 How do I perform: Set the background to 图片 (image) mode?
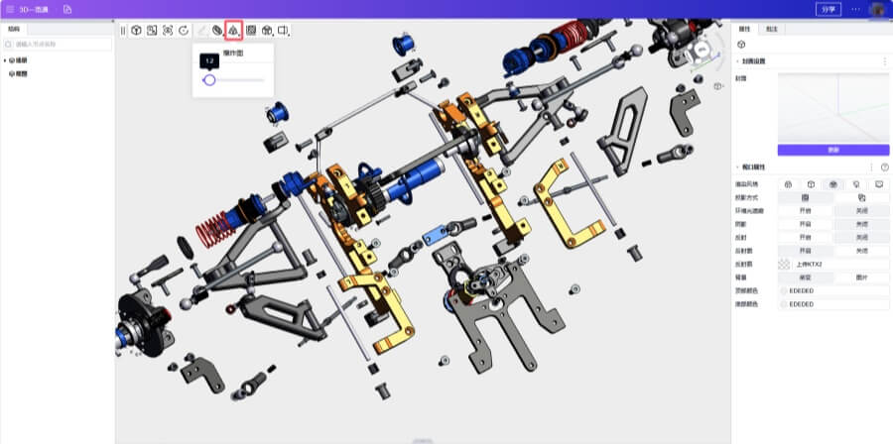(861, 277)
